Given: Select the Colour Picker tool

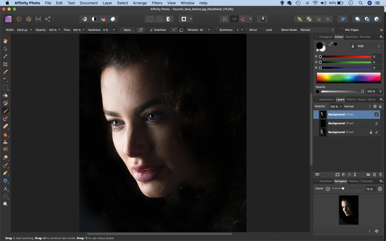Looking at the screenshot, I should click(5, 56).
